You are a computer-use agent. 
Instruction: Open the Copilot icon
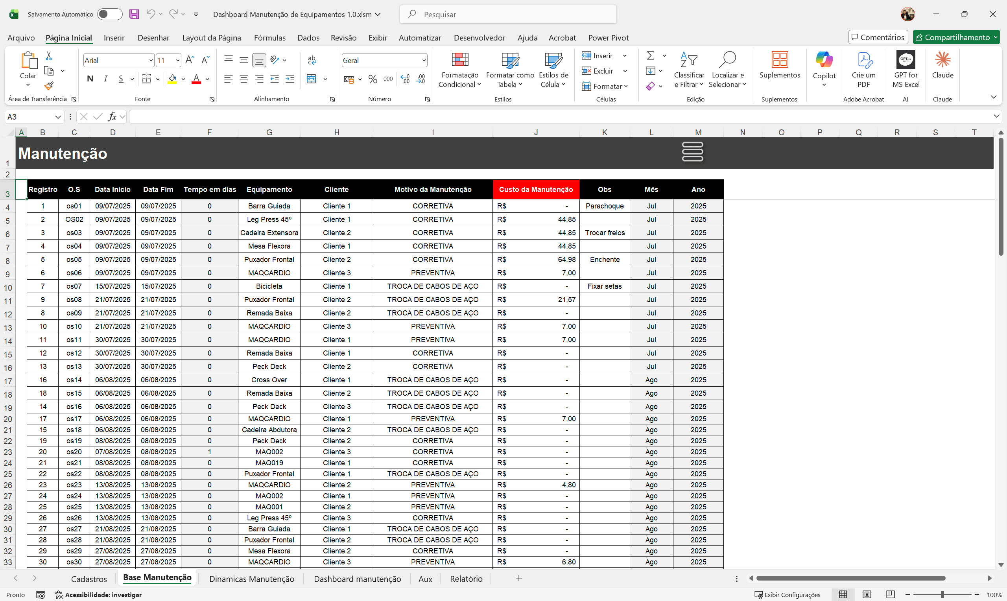coord(824,59)
